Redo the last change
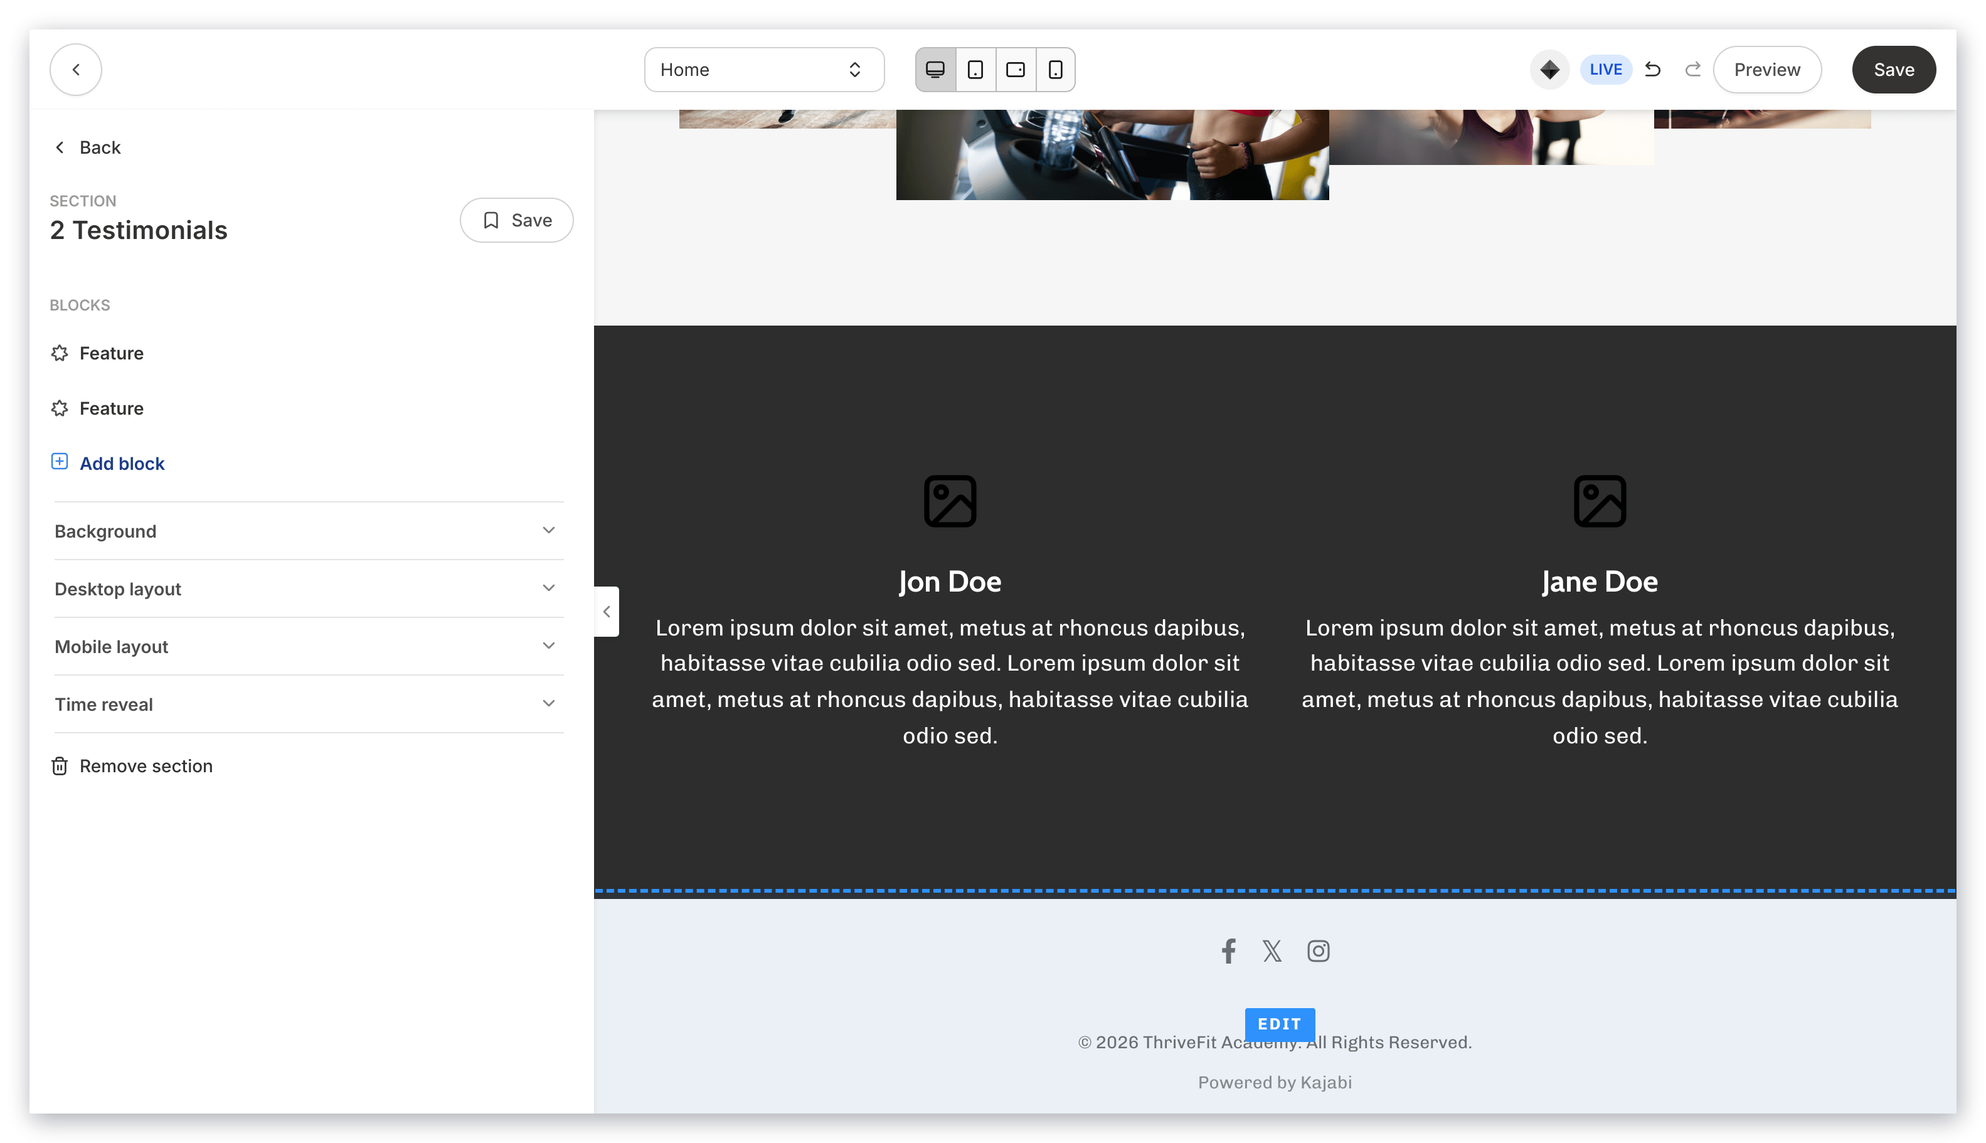Image resolution: width=1986 pixels, height=1143 pixels. [1692, 70]
